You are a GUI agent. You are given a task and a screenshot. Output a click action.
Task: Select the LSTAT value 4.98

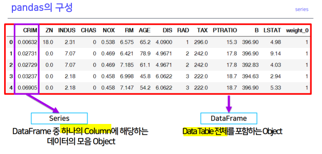click(275, 42)
